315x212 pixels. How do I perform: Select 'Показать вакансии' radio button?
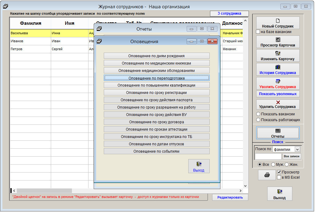(258, 114)
